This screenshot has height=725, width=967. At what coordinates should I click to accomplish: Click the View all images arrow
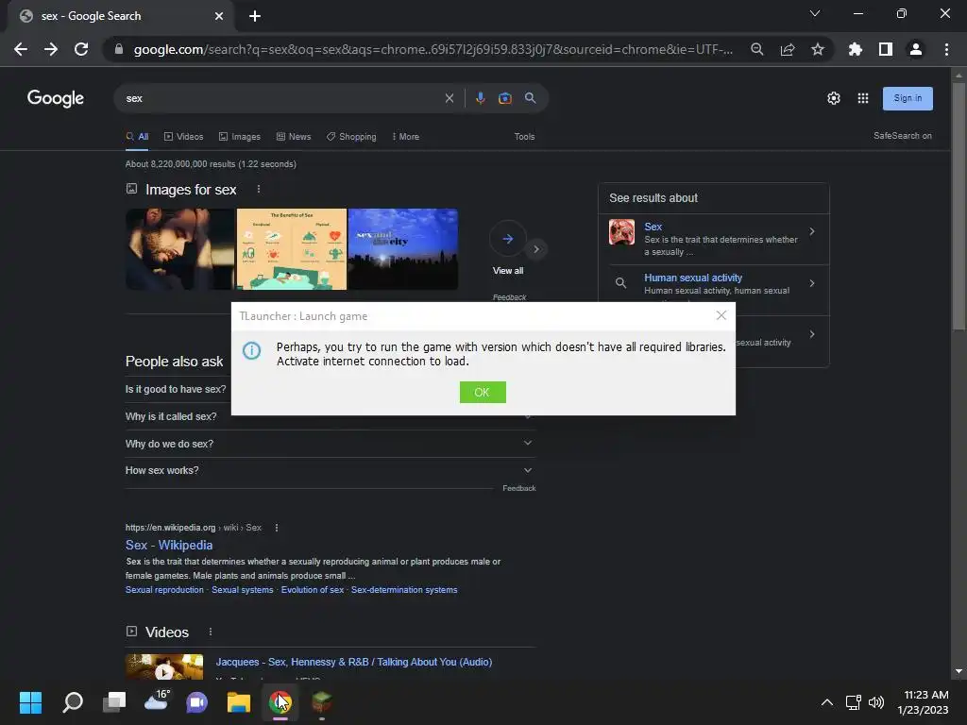(x=507, y=239)
